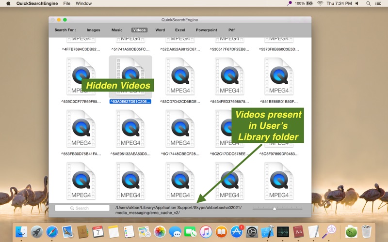Open Contacts from the Dock
This screenshot has width=388, height=242.
tap(82, 232)
